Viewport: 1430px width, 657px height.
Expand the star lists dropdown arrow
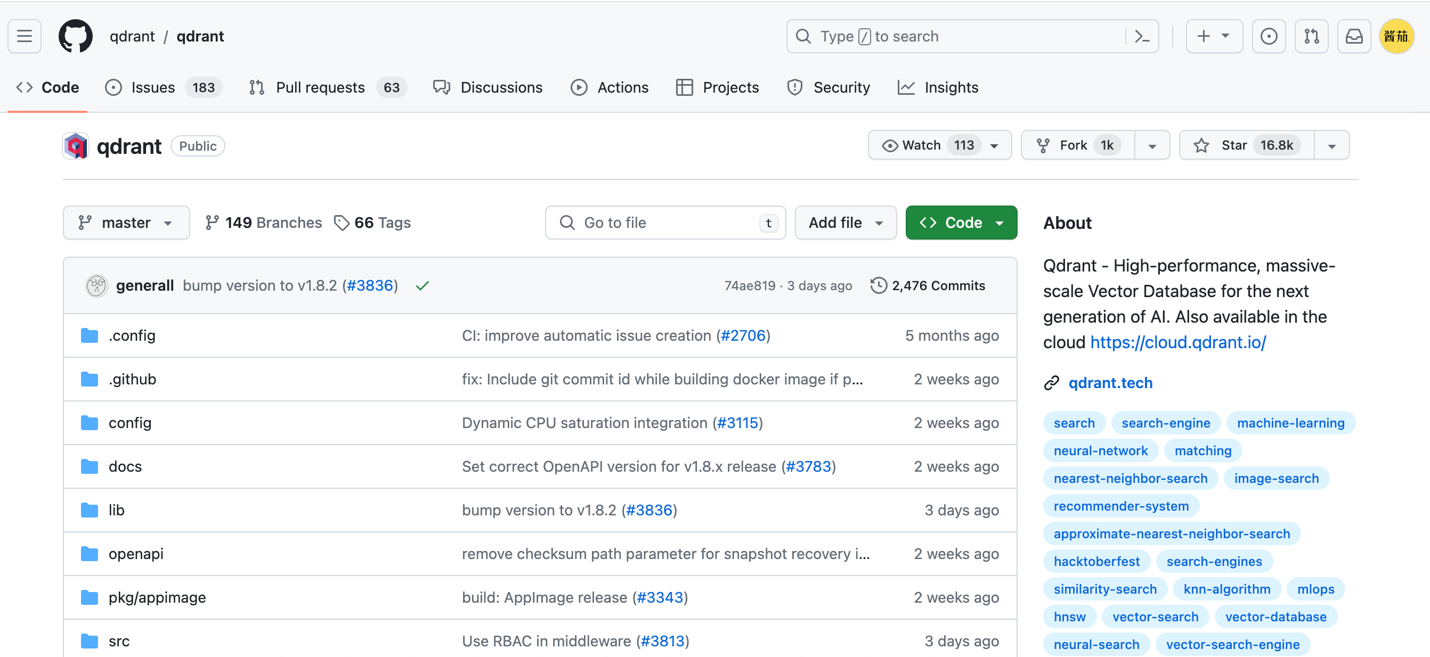(x=1331, y=145)
